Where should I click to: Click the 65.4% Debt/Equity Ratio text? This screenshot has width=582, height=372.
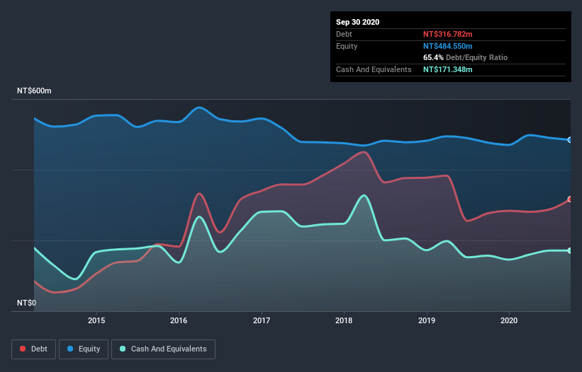tap(466, 58)
